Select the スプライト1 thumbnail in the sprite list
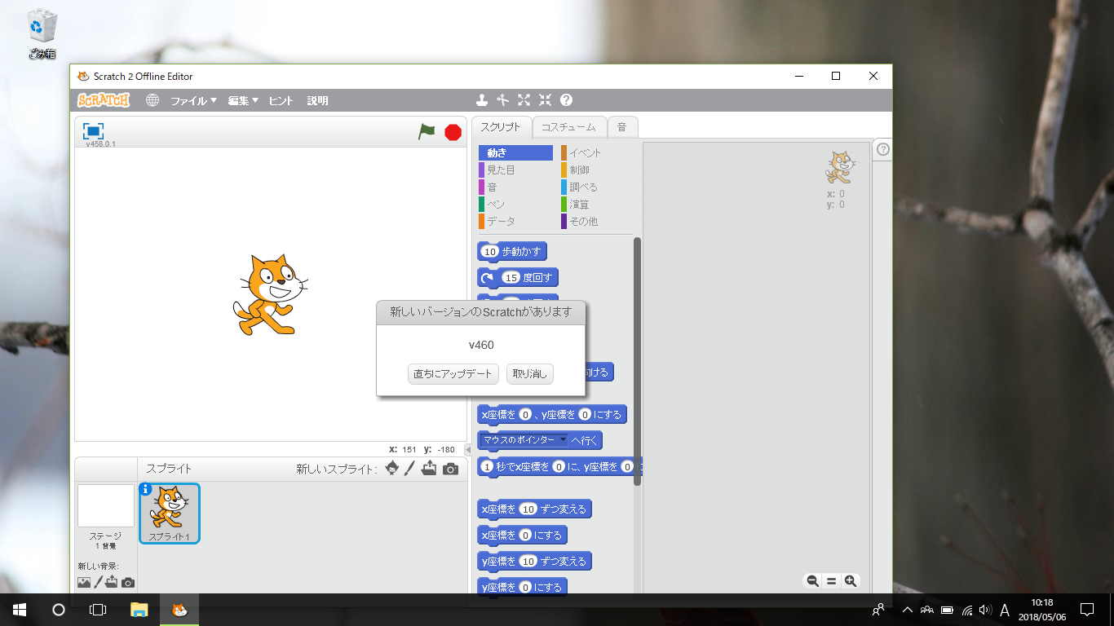1114x626 pixels. [x=169, y=513]
